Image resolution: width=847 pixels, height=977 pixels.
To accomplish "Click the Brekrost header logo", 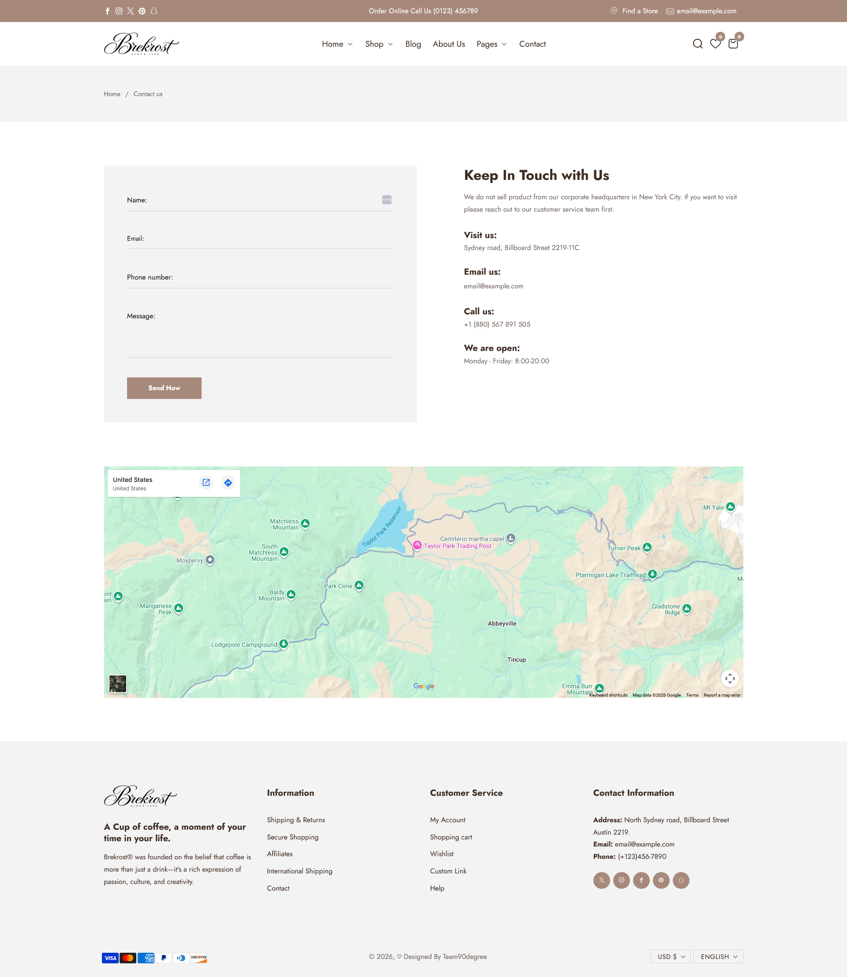I will coord(141,44).
